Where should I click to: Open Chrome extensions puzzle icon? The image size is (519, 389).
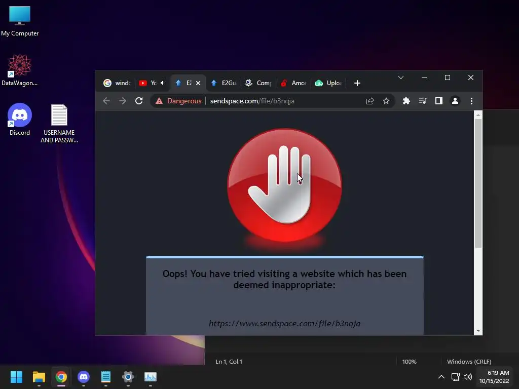click(406, 101)
